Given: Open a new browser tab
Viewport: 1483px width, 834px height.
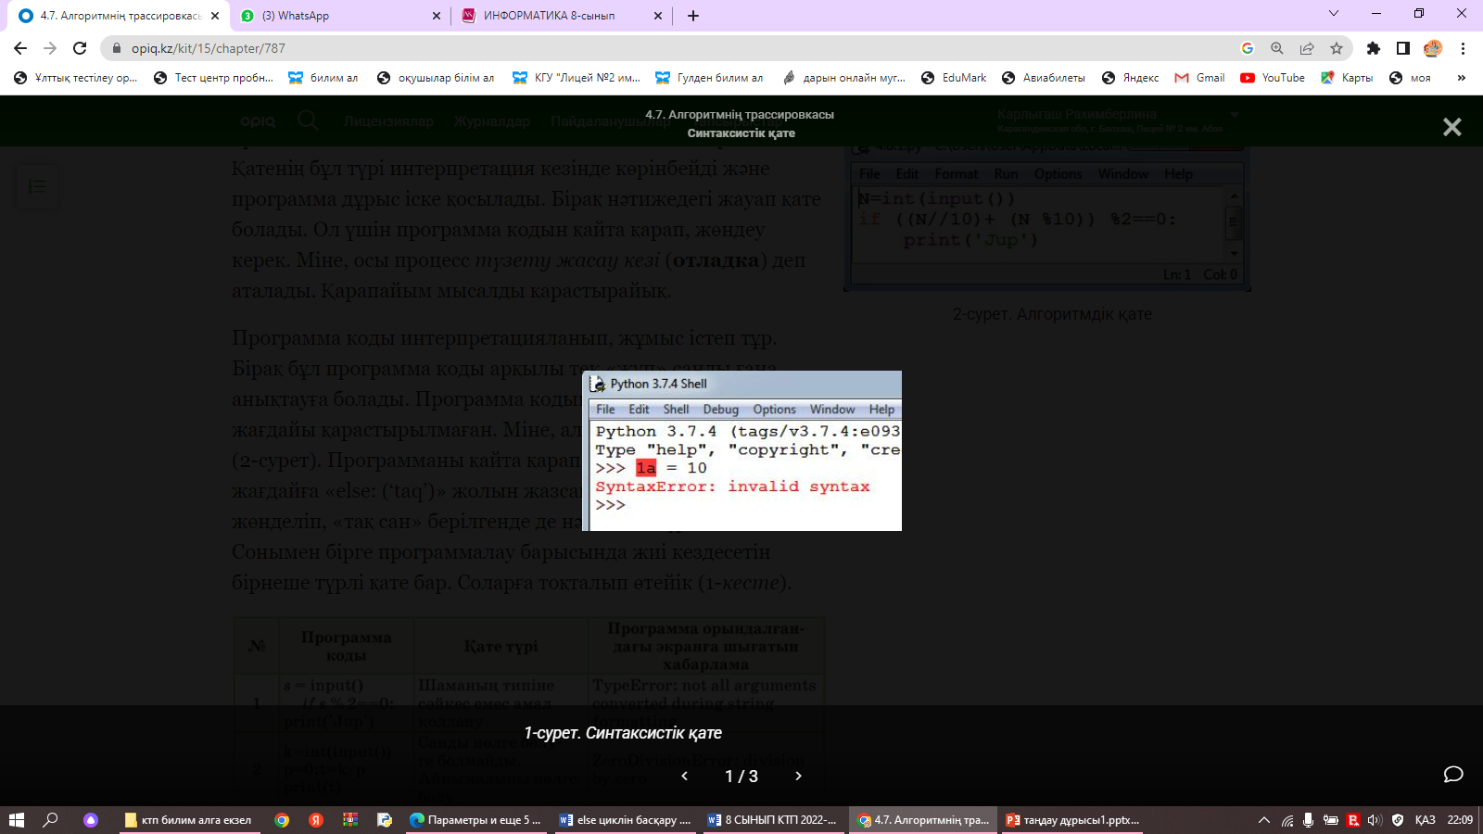Looking at the screenshot, I should [693, 16].
